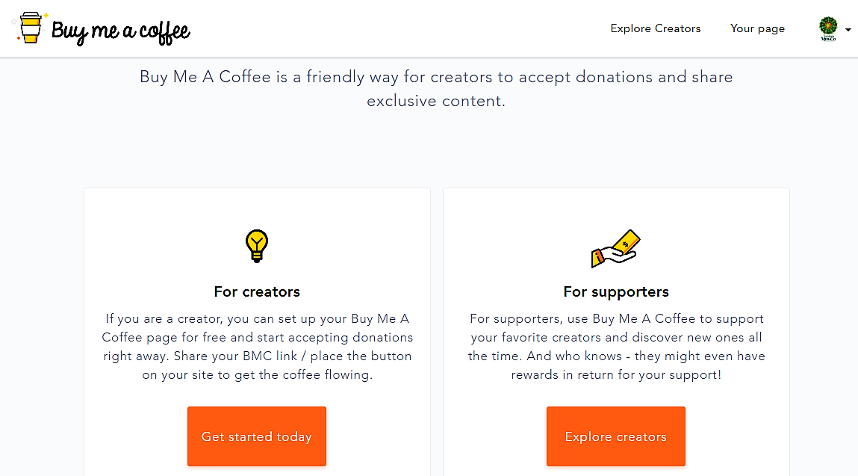This screenshot has height=476, width=858.
Task: Click the For supporters heading
Action: click(615, 291)
